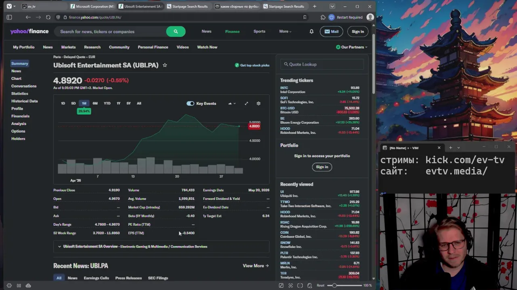Click Sign in in the header
Viewport: 517px width, 290px height.
[x=357, y=31]
